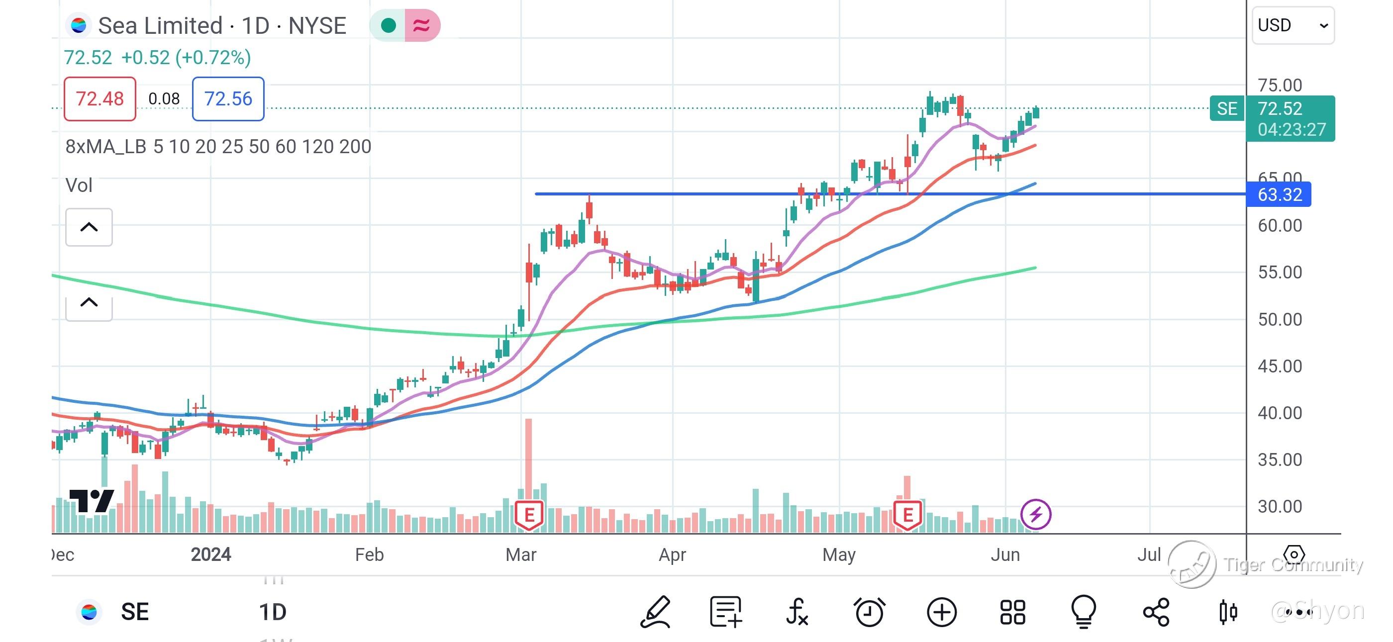The image size is (1393, 642).
Task: Open the USD currency dropdown
Action: click(x=1293, y=25)
